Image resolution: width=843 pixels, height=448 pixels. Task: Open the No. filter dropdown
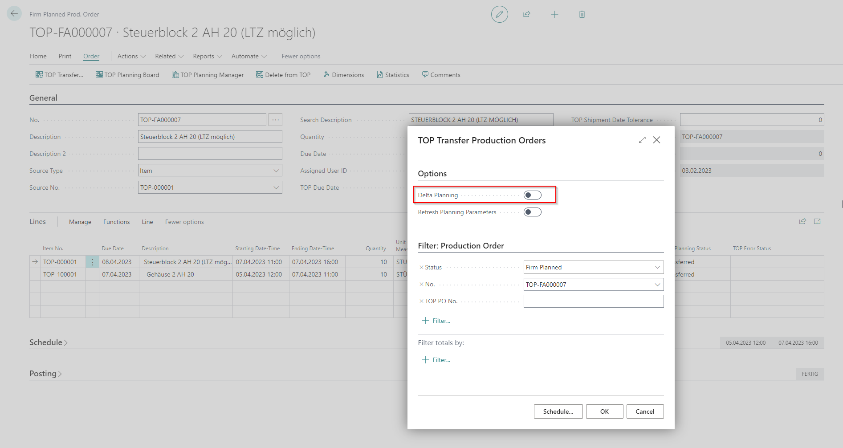[x=657, y=285]
